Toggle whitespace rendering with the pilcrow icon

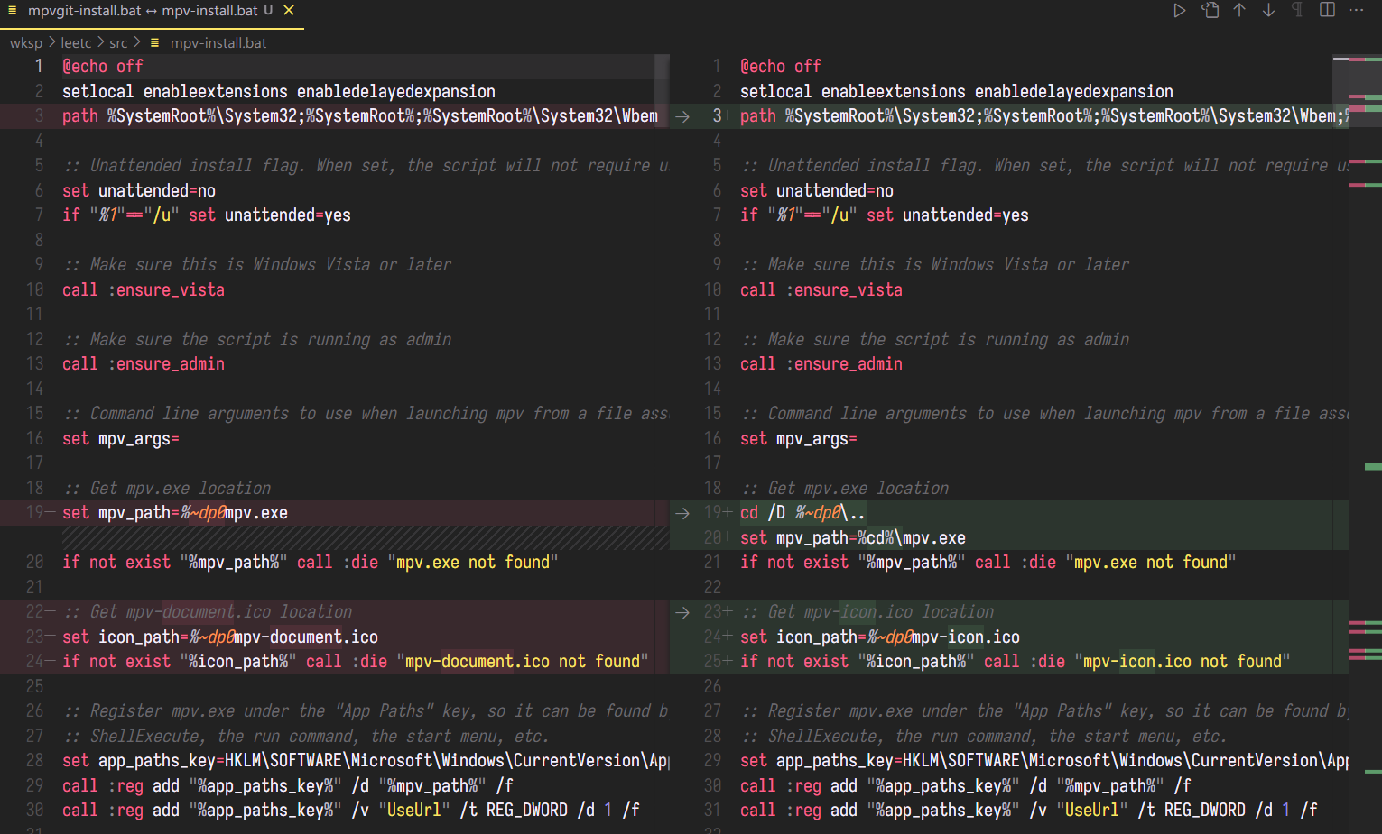pyautogui.click(x=1297, y=10)
